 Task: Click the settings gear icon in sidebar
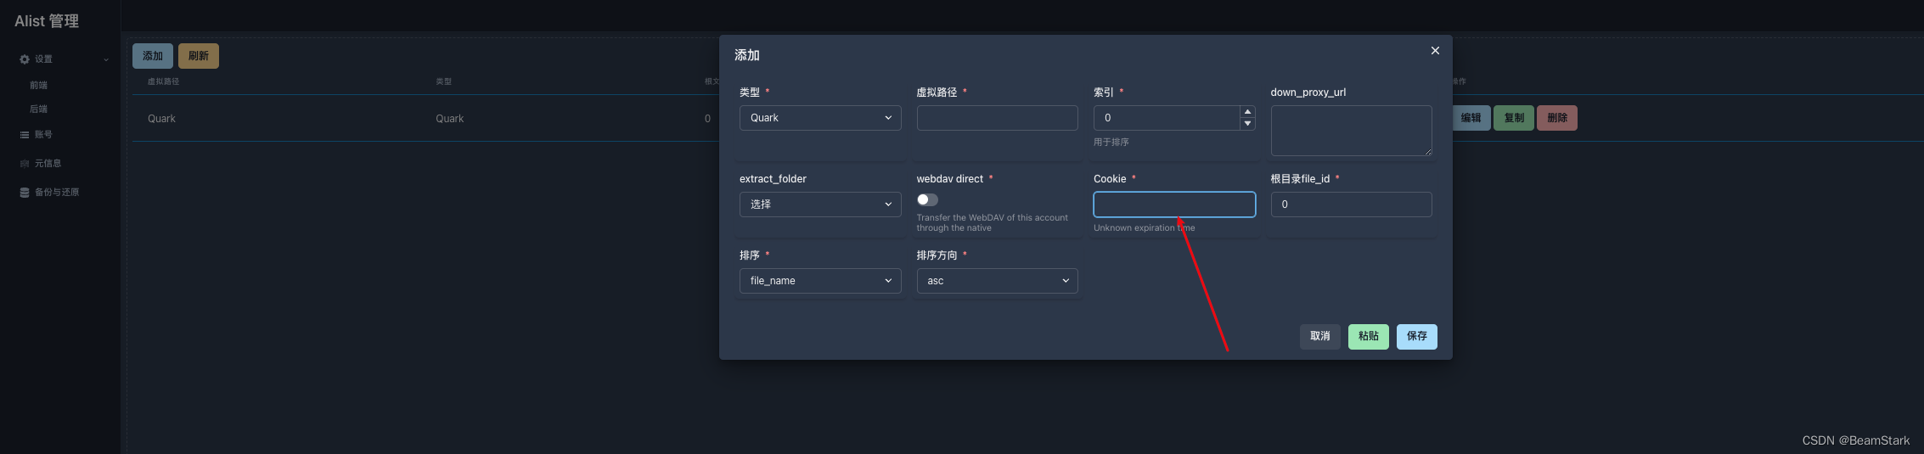click(25, 59)
